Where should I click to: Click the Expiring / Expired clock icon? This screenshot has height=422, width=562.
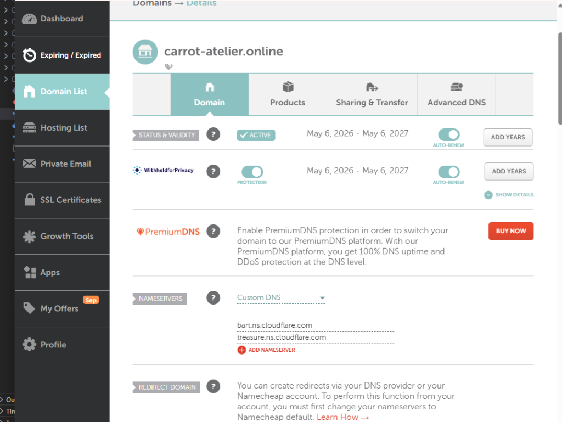pyautogui.click(x=29, y=55)
